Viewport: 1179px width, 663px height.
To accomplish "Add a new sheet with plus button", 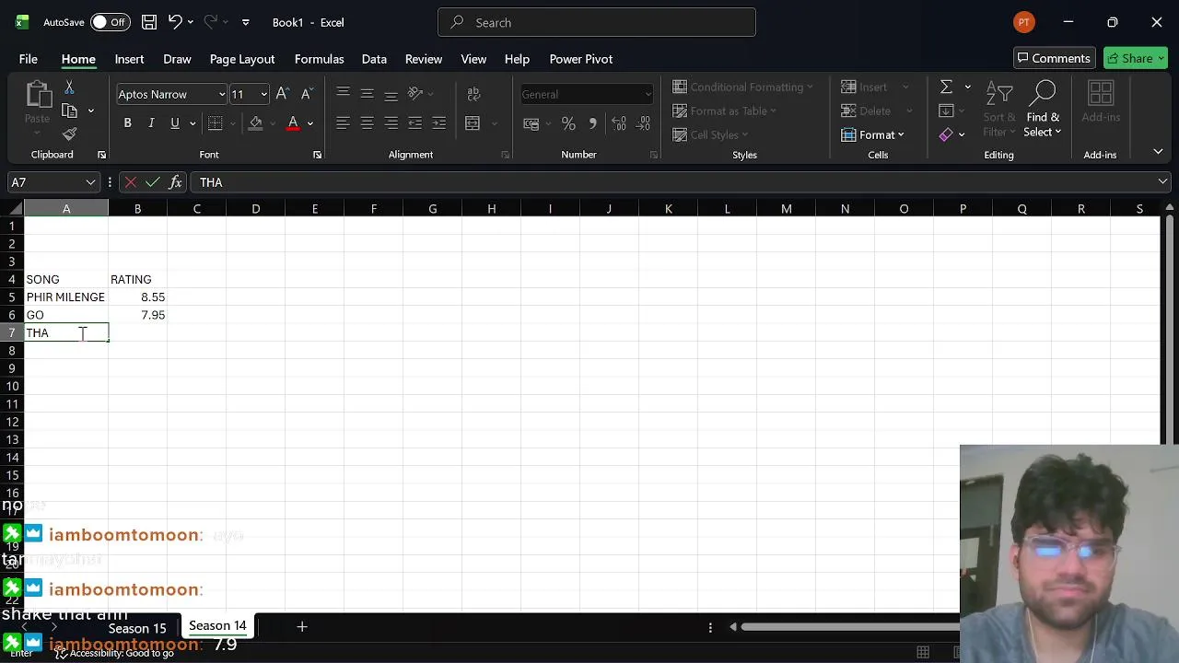I will coord(301,626).
